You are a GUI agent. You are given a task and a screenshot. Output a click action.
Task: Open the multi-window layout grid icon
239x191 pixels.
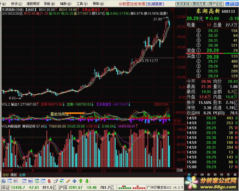point(43,181)
